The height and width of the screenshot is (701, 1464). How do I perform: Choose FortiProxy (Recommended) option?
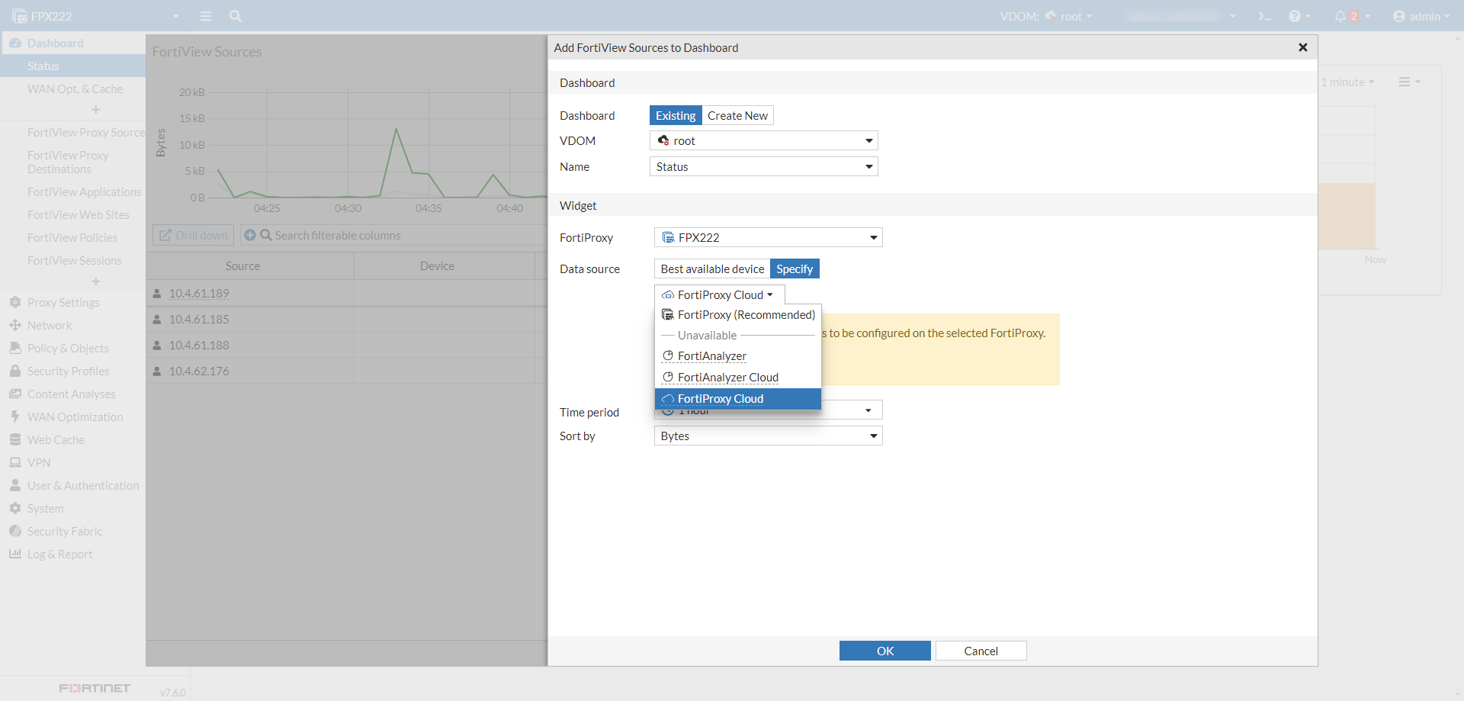pos(746,315)
